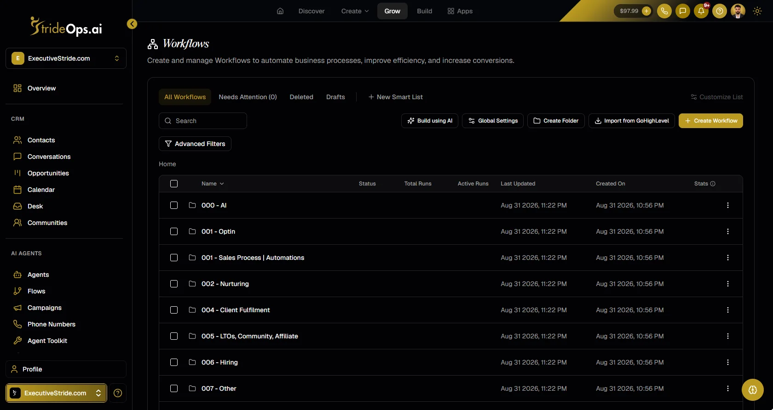
Task: Add funds with the plus icon beside $97.99
Action: pyautogui.click(x=646, y=11)
